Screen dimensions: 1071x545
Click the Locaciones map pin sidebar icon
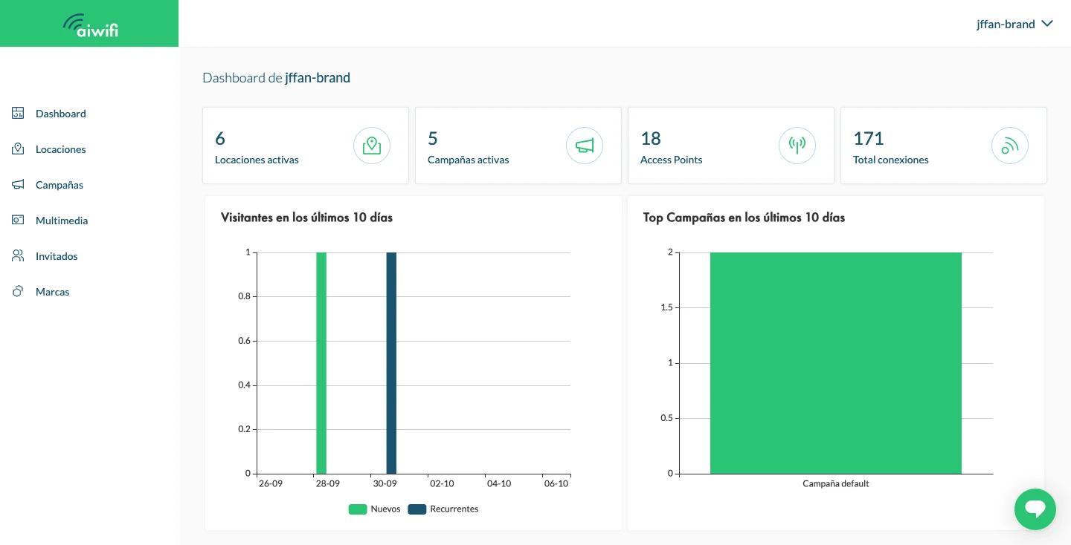click(x=18, y=149)
